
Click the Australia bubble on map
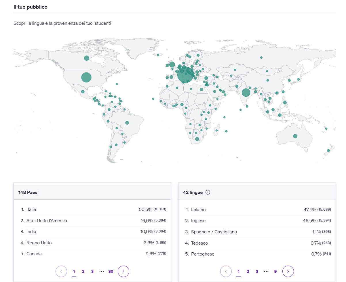click(x=295, y=136)
